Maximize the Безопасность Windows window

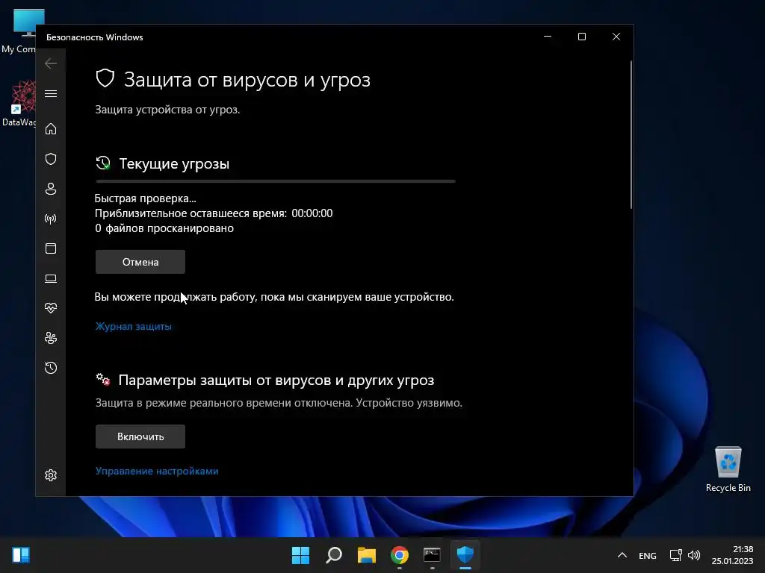coord(581,37)
